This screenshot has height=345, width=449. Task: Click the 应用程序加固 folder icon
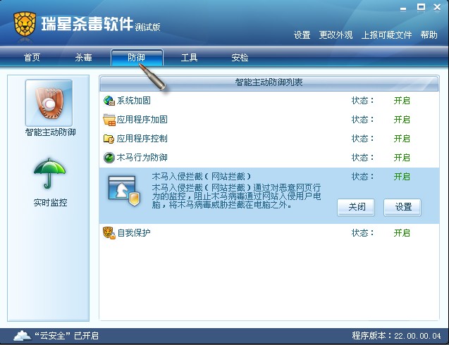click(109, 120)
